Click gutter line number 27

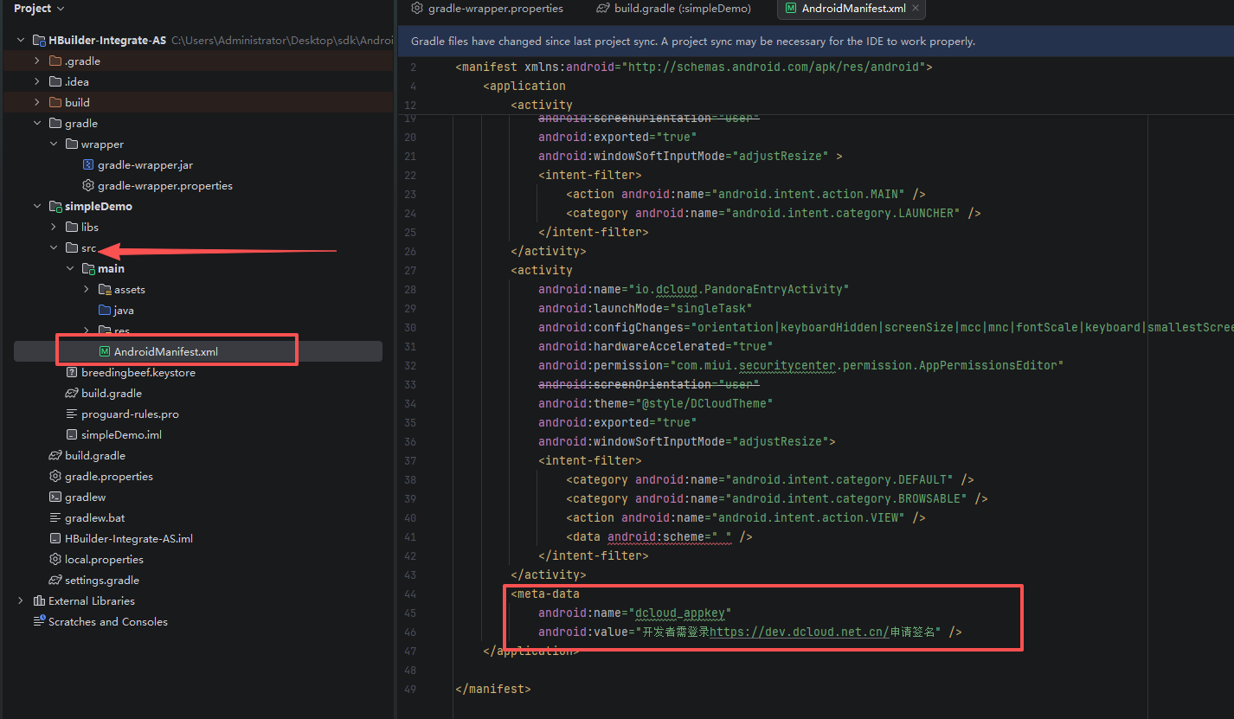pos(410,271)
